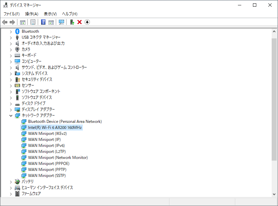
Task: Click the Intel Wi-Fi 6 AX200 adapter icon
Action: [24, 128]
